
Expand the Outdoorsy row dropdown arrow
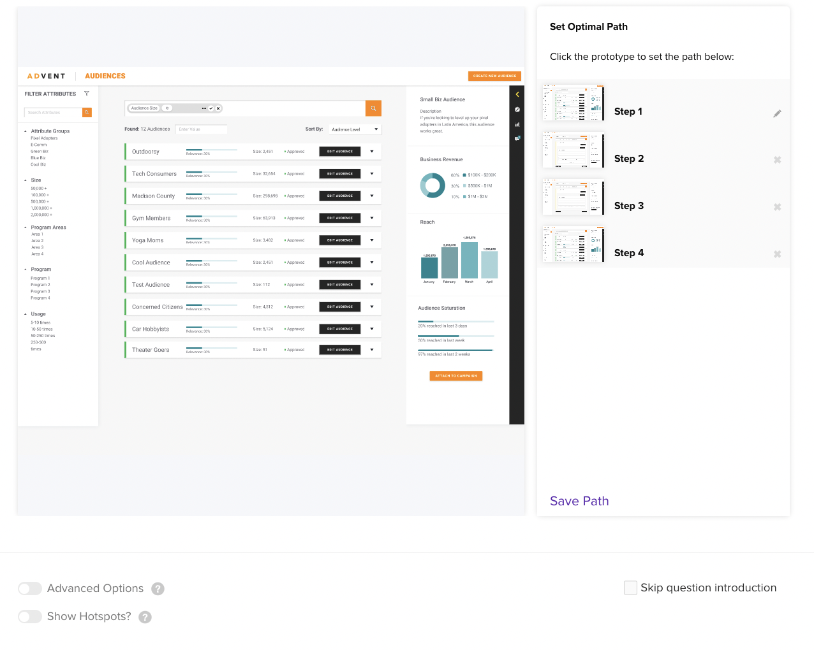pos(372,152)
